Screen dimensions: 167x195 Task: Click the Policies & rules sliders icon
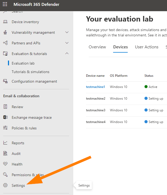coord(5,128)
